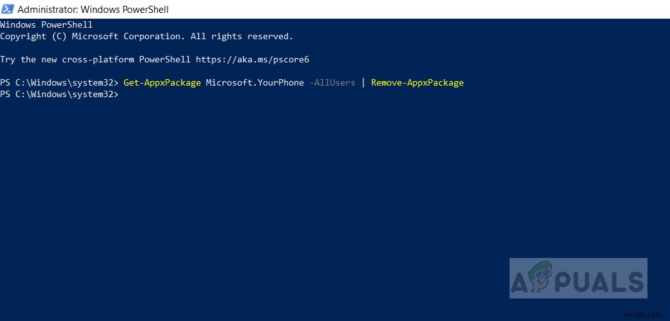
Task: Click the PowerShell icon in the title bar
Action: [8, 10]
